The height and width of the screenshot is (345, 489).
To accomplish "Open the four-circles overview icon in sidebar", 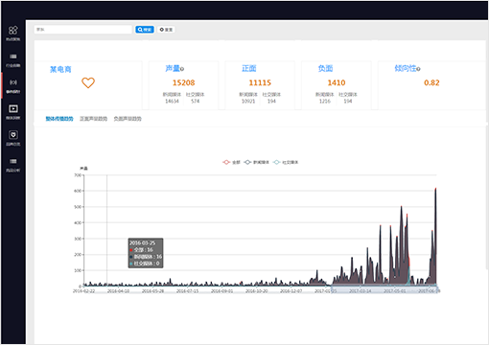I will click(x=13, y=31).
